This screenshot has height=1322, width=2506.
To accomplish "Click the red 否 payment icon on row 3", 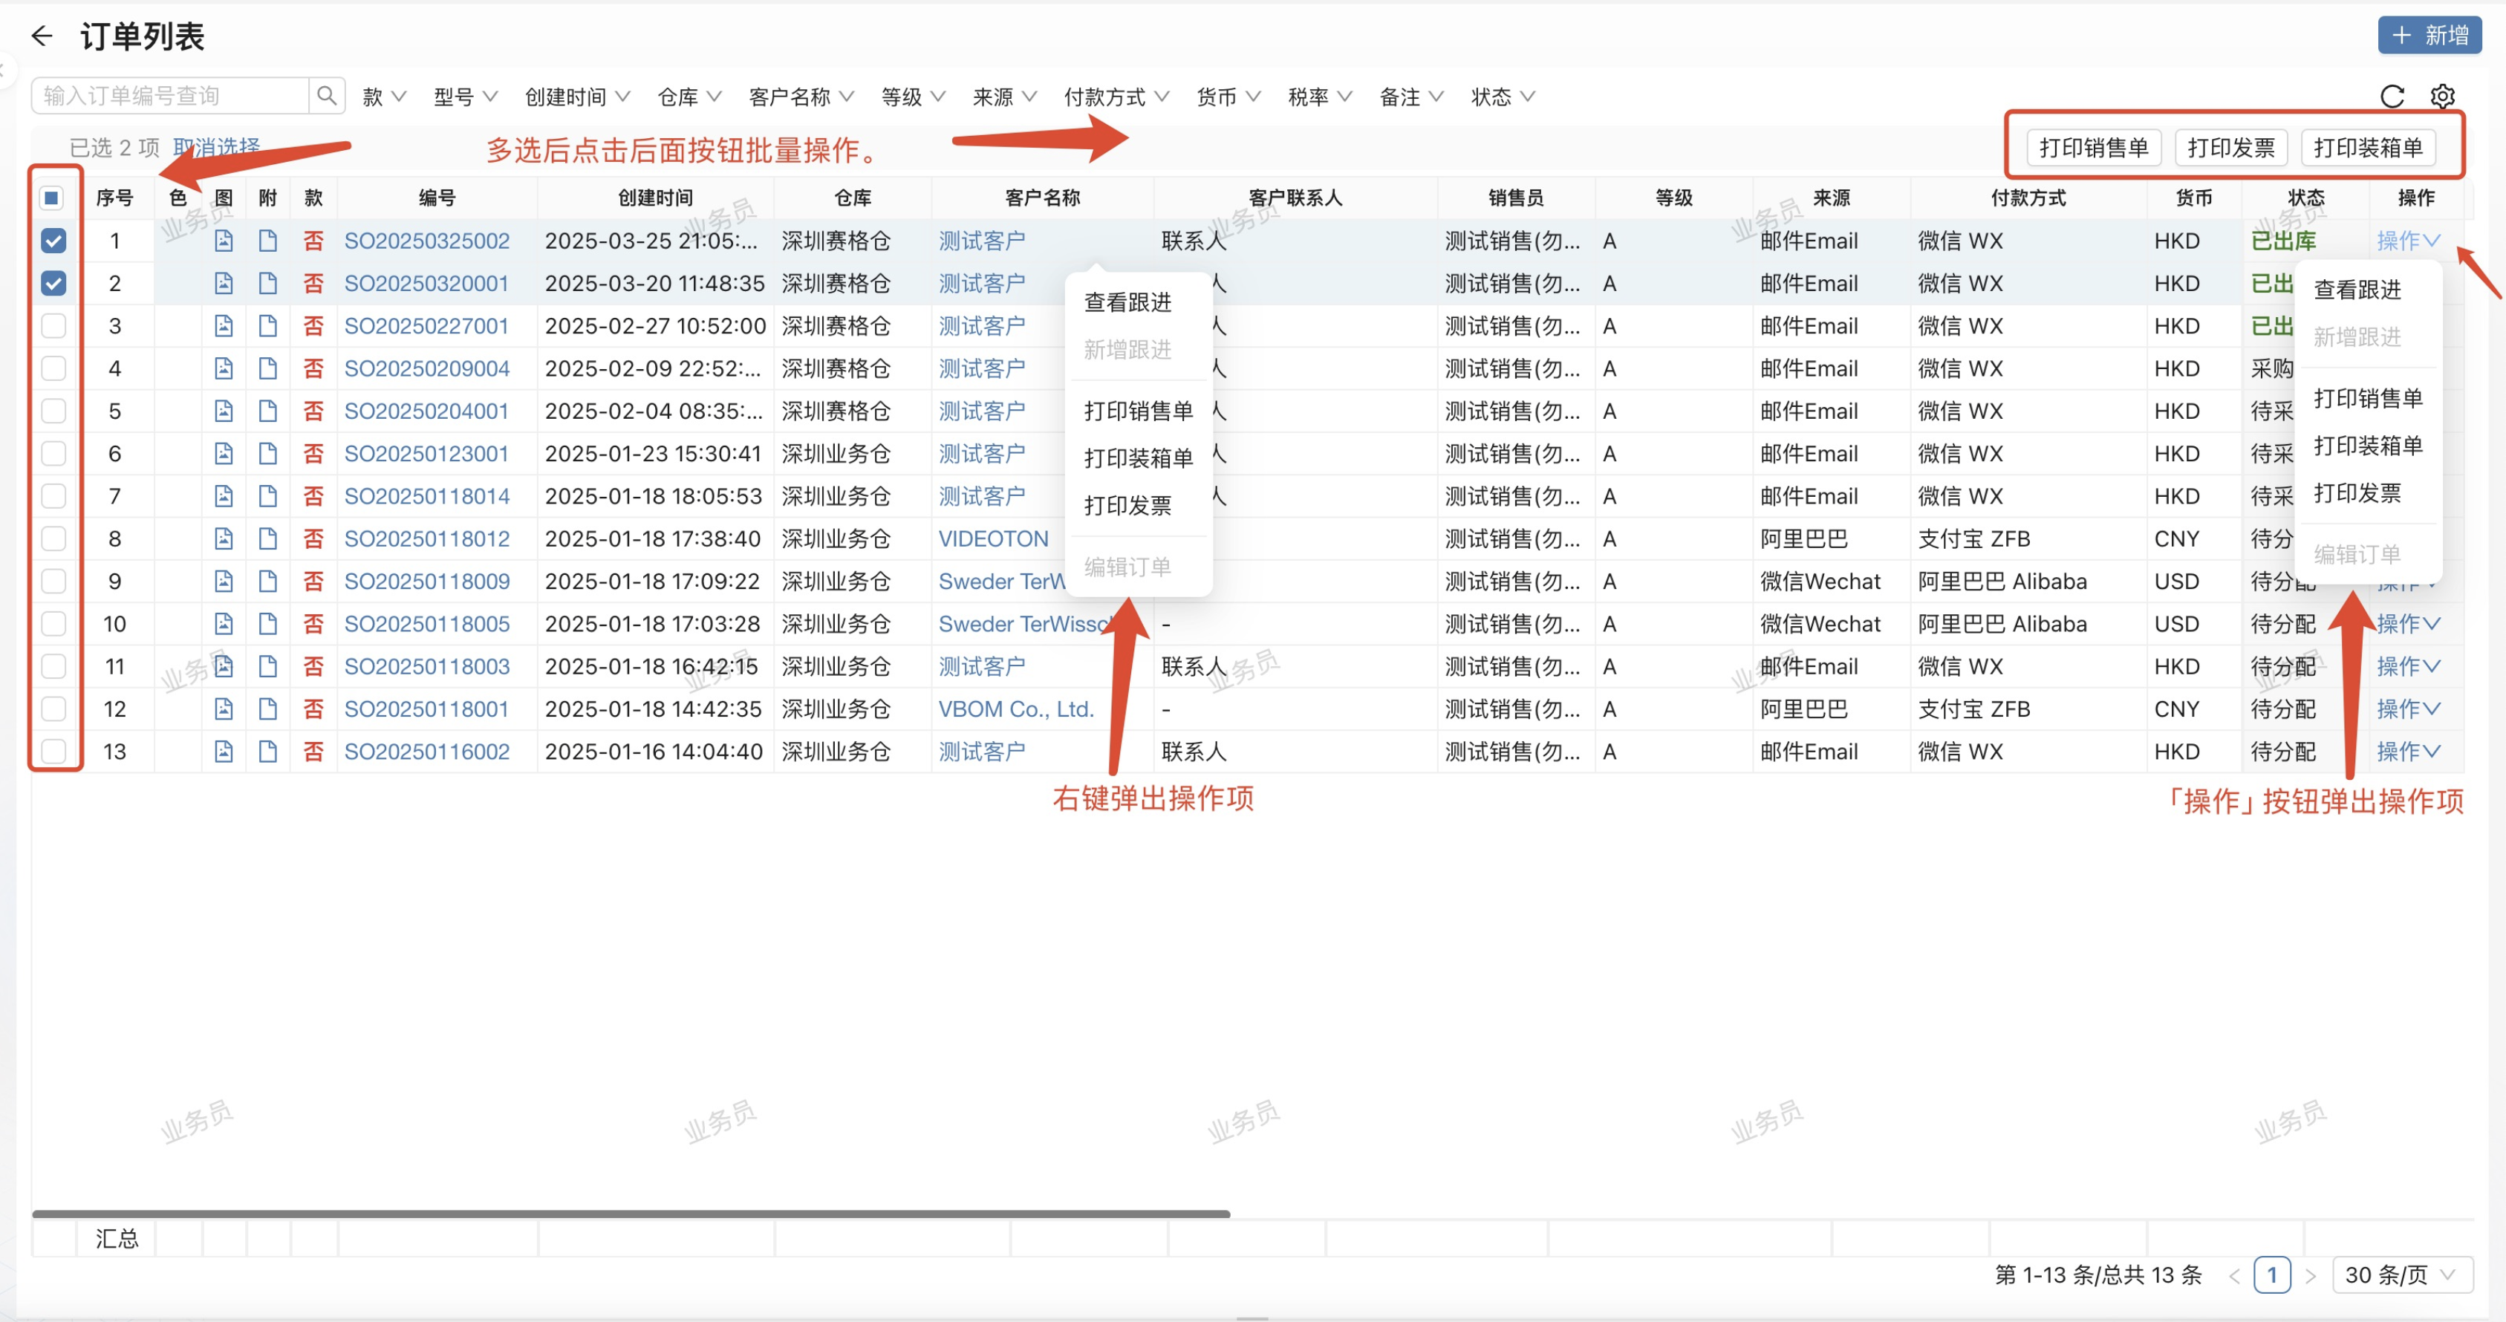I will click(313, 326).
